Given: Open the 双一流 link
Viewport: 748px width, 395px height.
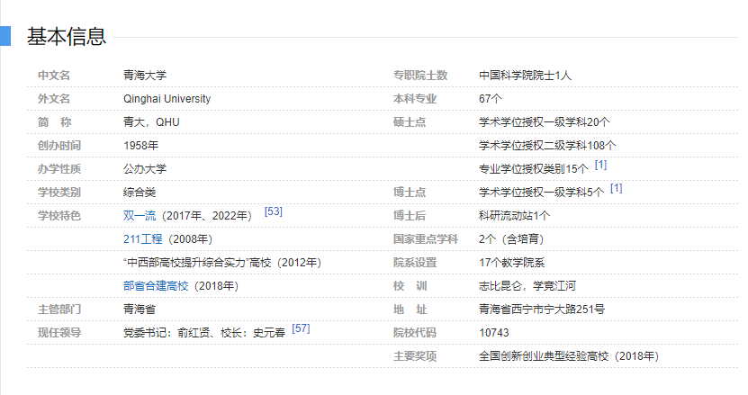Looking at the screenshot, I should click(140, 216).
